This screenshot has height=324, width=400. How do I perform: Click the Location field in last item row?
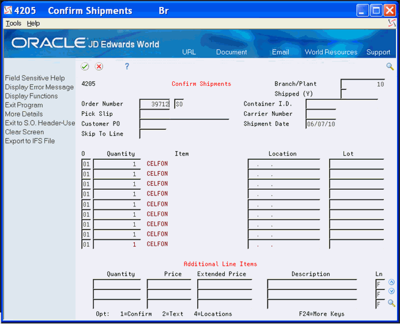[x=284, y=244]
